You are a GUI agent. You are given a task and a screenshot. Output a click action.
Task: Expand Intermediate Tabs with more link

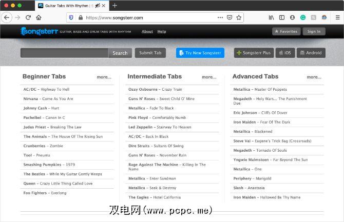pyautogui.click(x=209, y=77)
